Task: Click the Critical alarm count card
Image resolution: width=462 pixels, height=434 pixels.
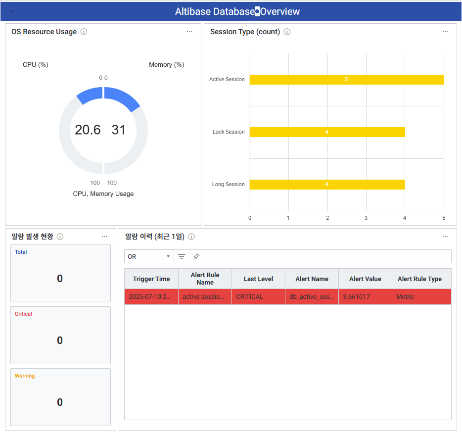Action: (60, 335)
